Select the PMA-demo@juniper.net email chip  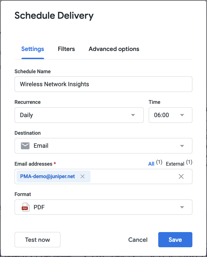point(47,176)
